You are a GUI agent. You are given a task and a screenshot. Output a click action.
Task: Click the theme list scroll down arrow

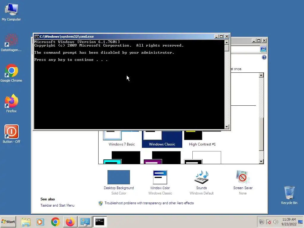[x=261, y=161]
